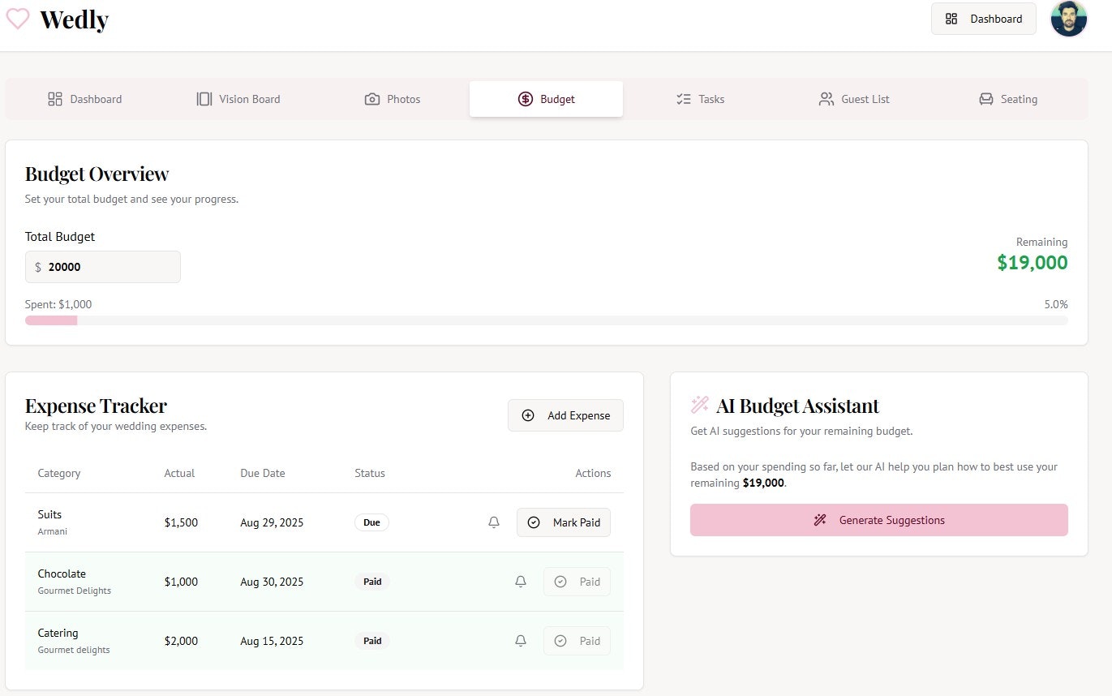Click the $1,500 actual amount

(181, 522)
